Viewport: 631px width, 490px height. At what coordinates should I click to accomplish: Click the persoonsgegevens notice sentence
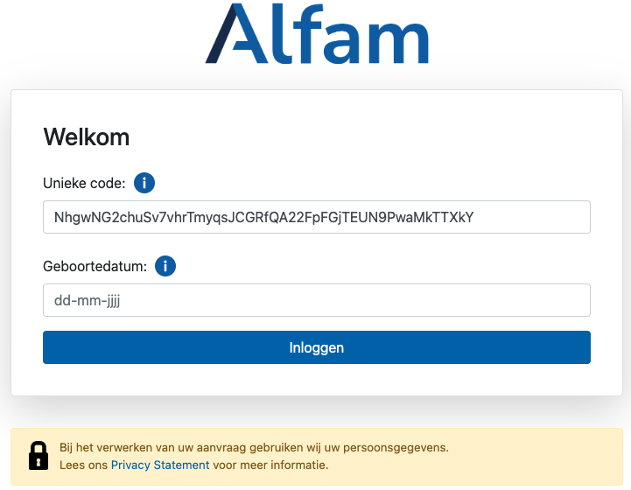254,447
